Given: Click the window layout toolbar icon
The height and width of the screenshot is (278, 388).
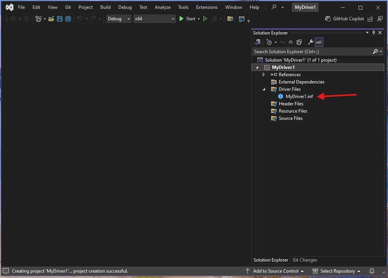Looking at the screenshot, I should click(x=242, y=19).
